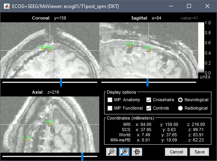The width and height of the screenshot is (217, 161).
Task: Click the MATLAB logo in title bar
Action: click(x=7, y=6)
